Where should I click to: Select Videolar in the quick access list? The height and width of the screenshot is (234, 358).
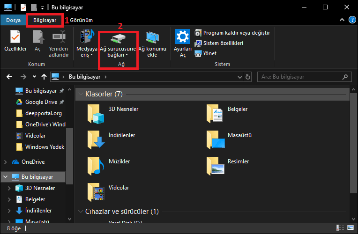click(31, 136)
